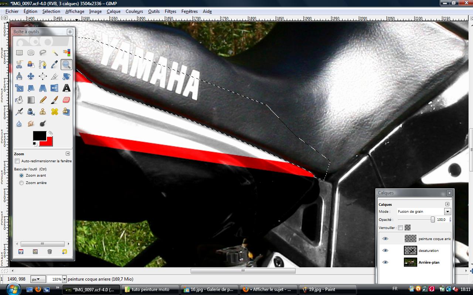Select the Shear tool
The height and width of the screenshot is (295, 473).
click(x=31, y=88)
